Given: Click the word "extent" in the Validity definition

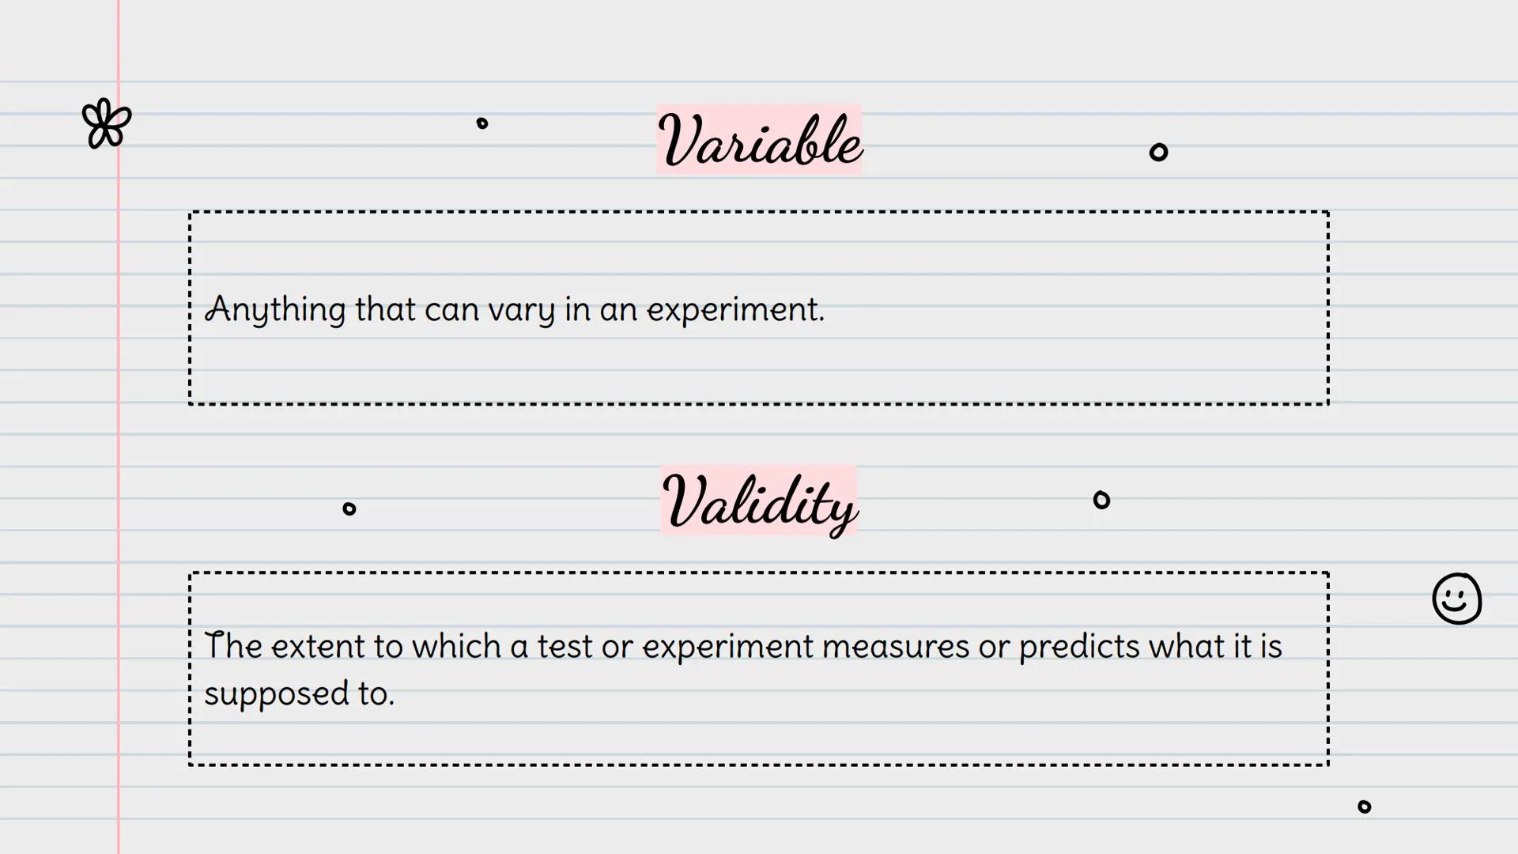Looking at the screenshot, I should click(317, 646).
